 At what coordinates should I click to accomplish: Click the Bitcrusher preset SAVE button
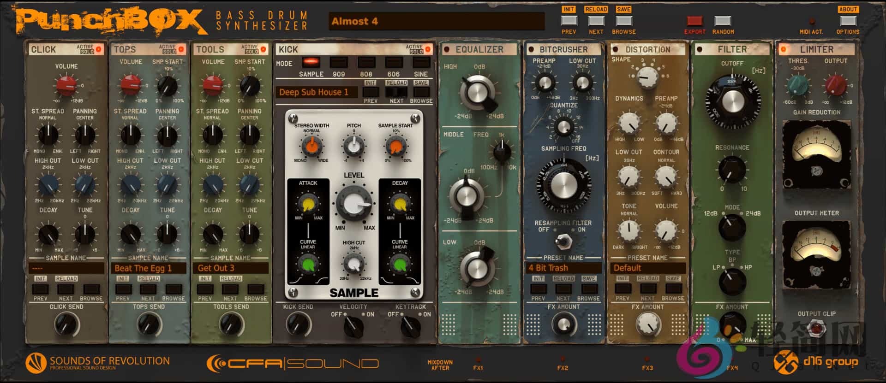pyautogui.click(x=589, y=289)
